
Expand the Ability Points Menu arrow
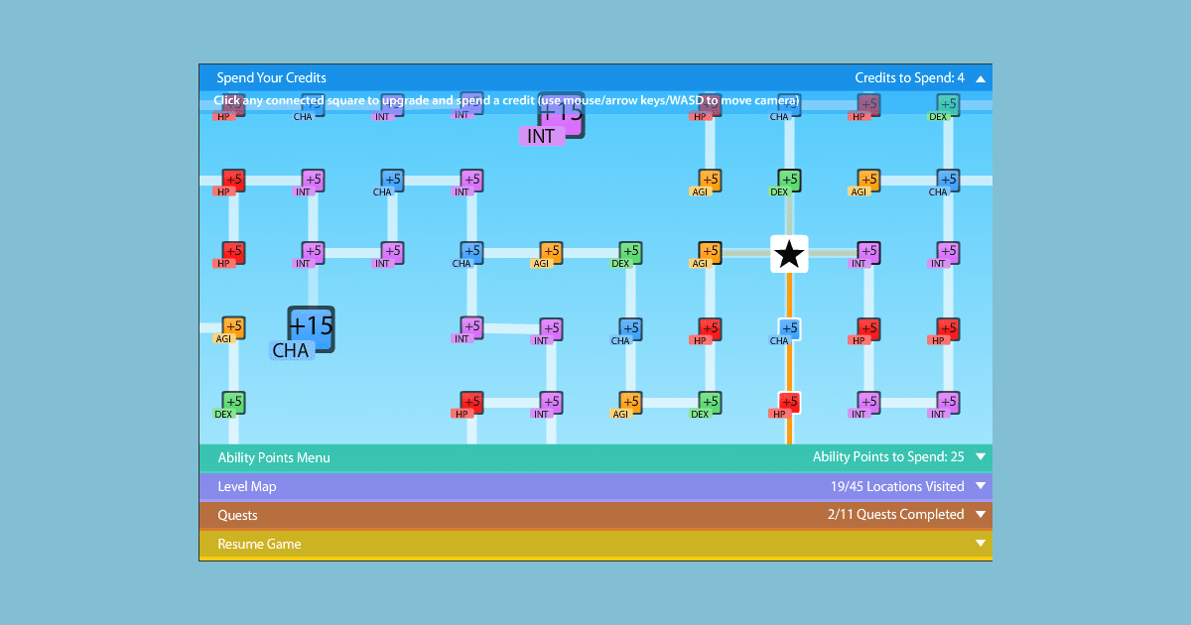pos(981,457)
